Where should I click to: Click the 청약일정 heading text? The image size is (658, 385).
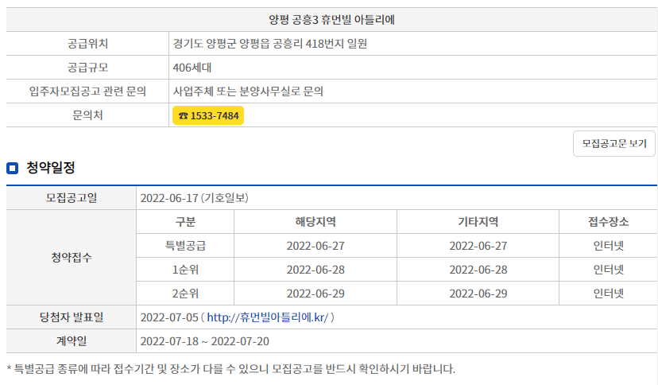(51, 168)
